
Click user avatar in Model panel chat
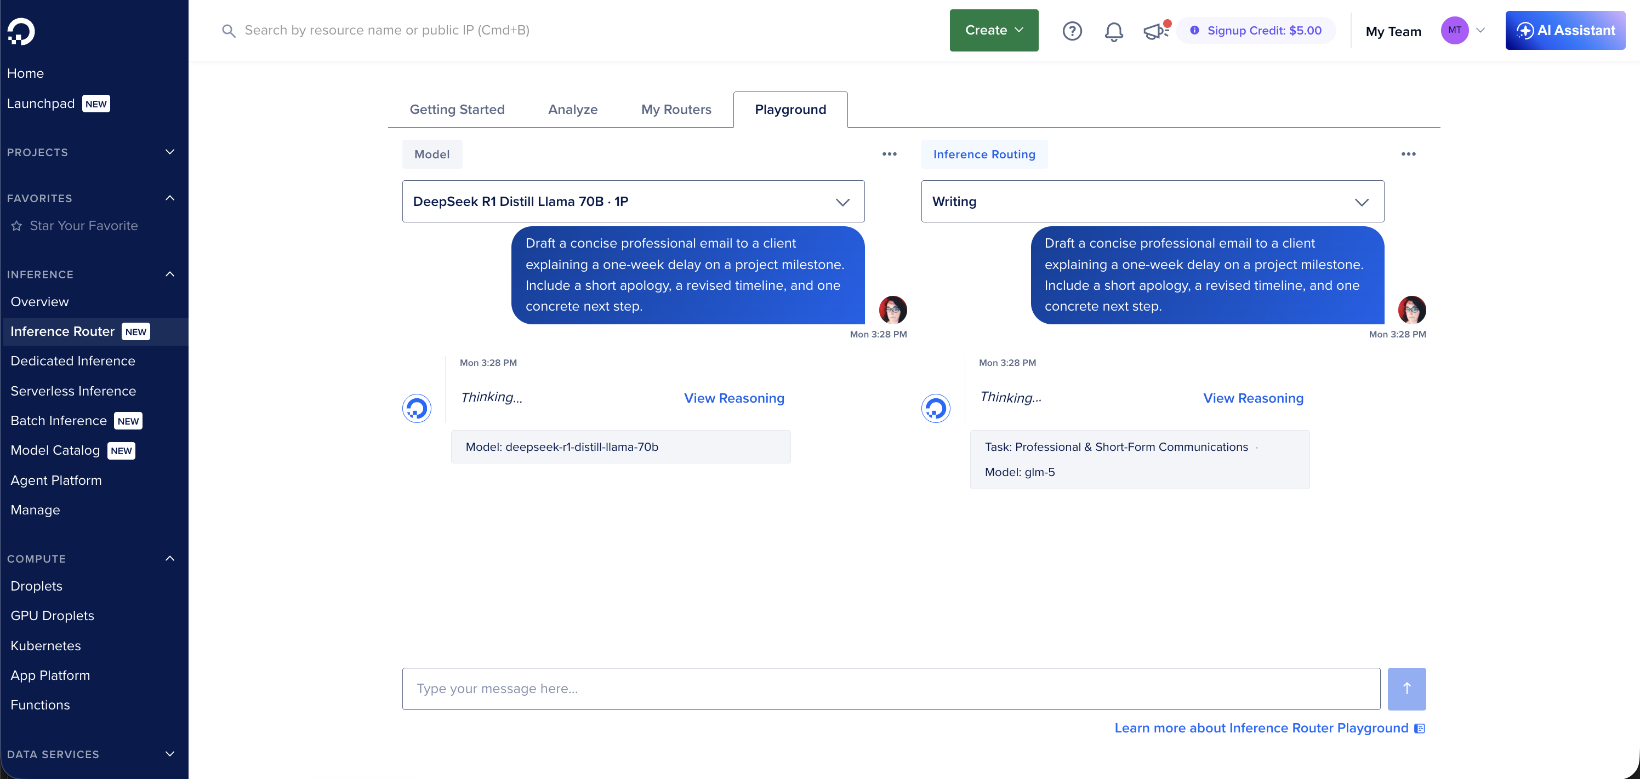(892, 310)
